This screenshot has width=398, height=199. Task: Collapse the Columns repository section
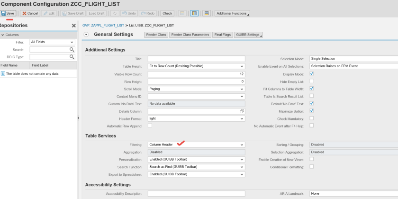point(2,35)
